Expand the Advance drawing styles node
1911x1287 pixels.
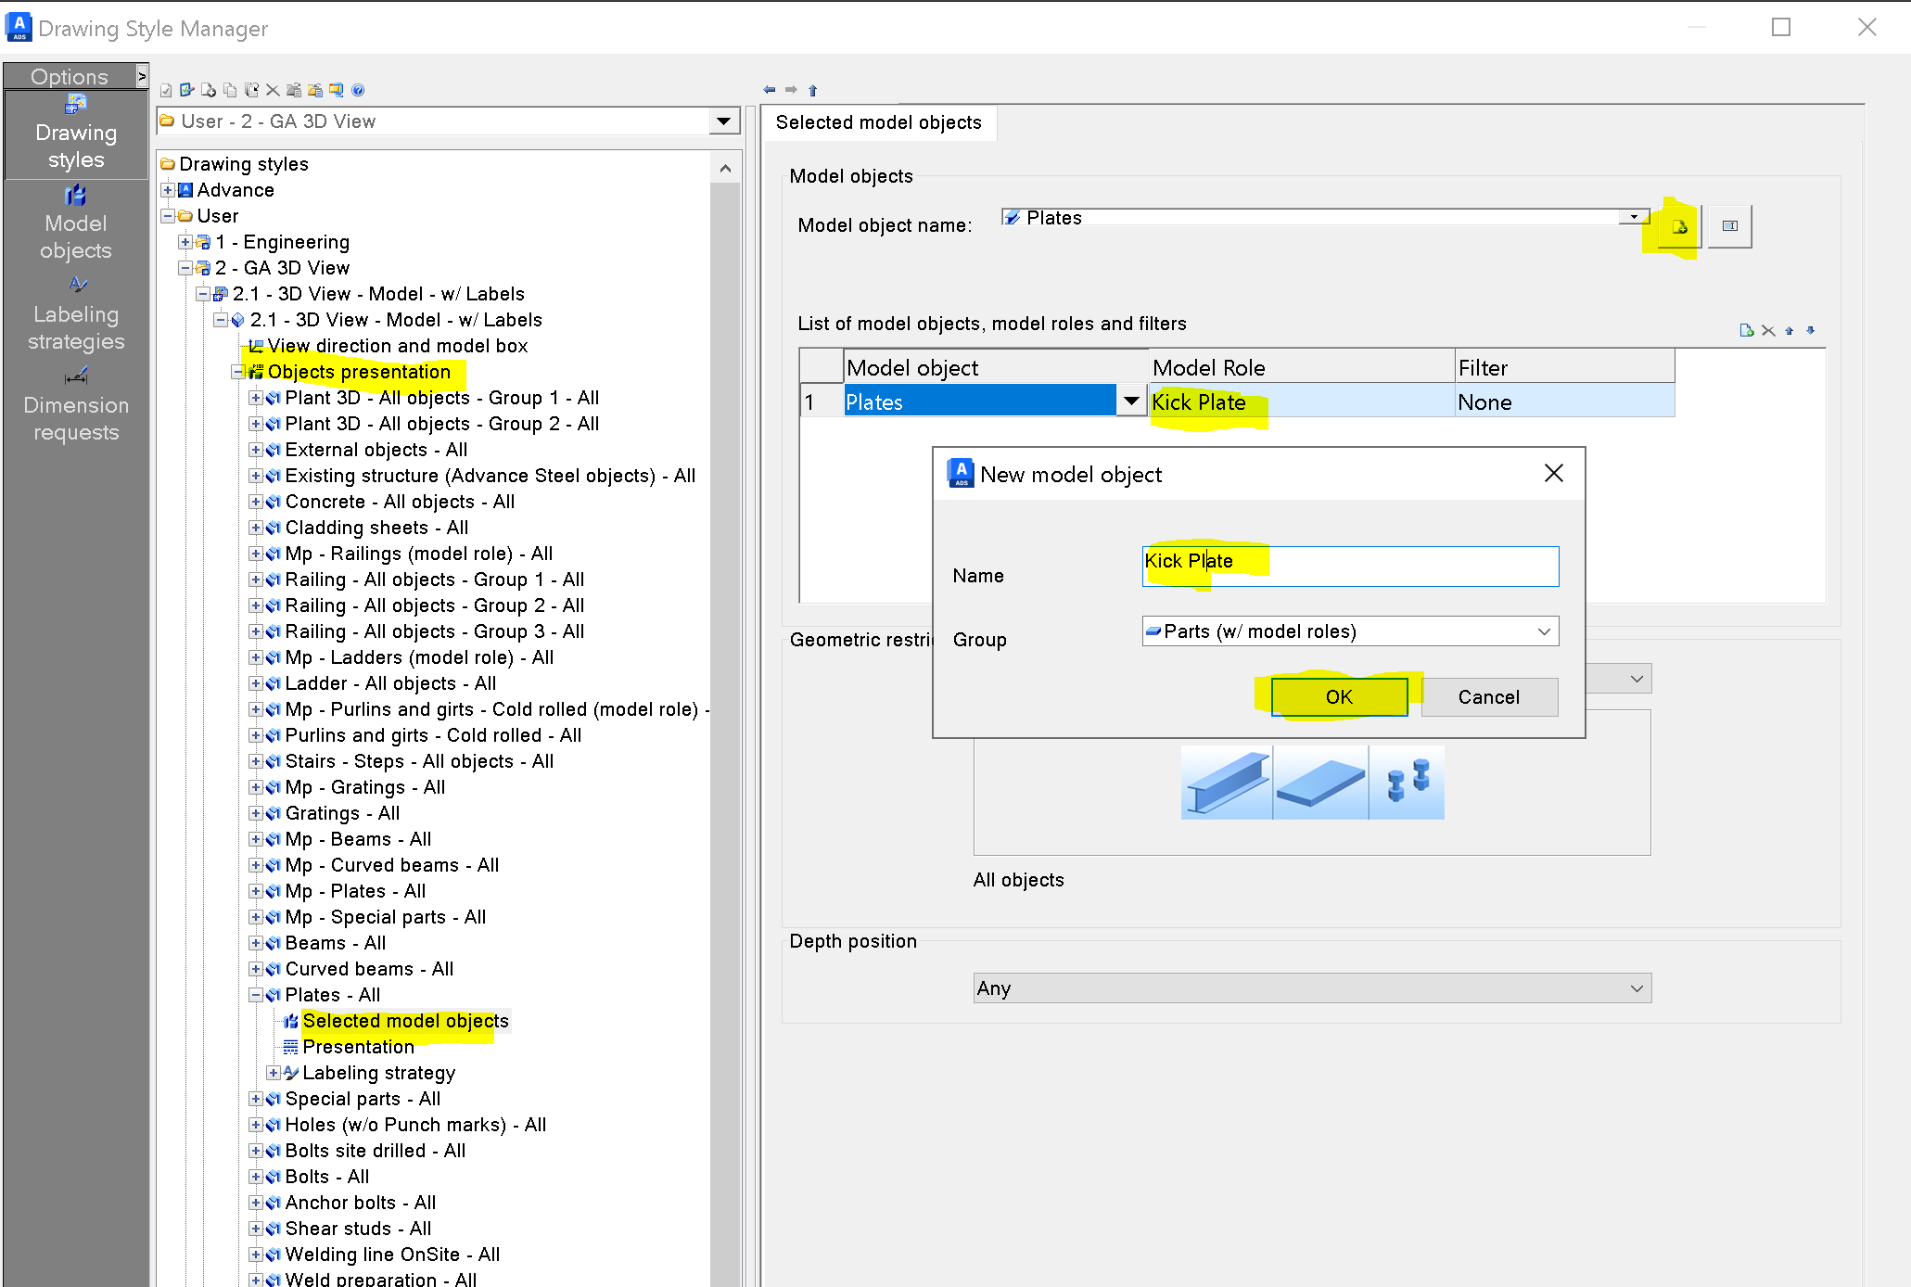[169, 189]
